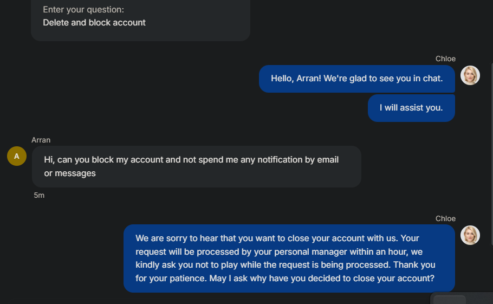This screenshot has height=304, width=493.
Task: Click Chloe's avatar beside the greeting message
Action: 470,75
